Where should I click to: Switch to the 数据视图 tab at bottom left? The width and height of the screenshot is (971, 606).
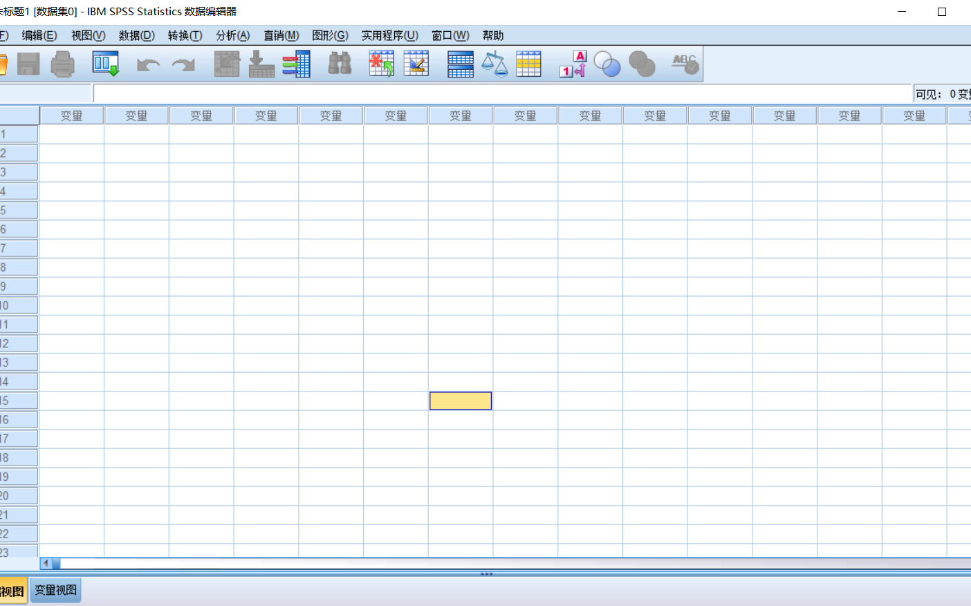point(13,591)
